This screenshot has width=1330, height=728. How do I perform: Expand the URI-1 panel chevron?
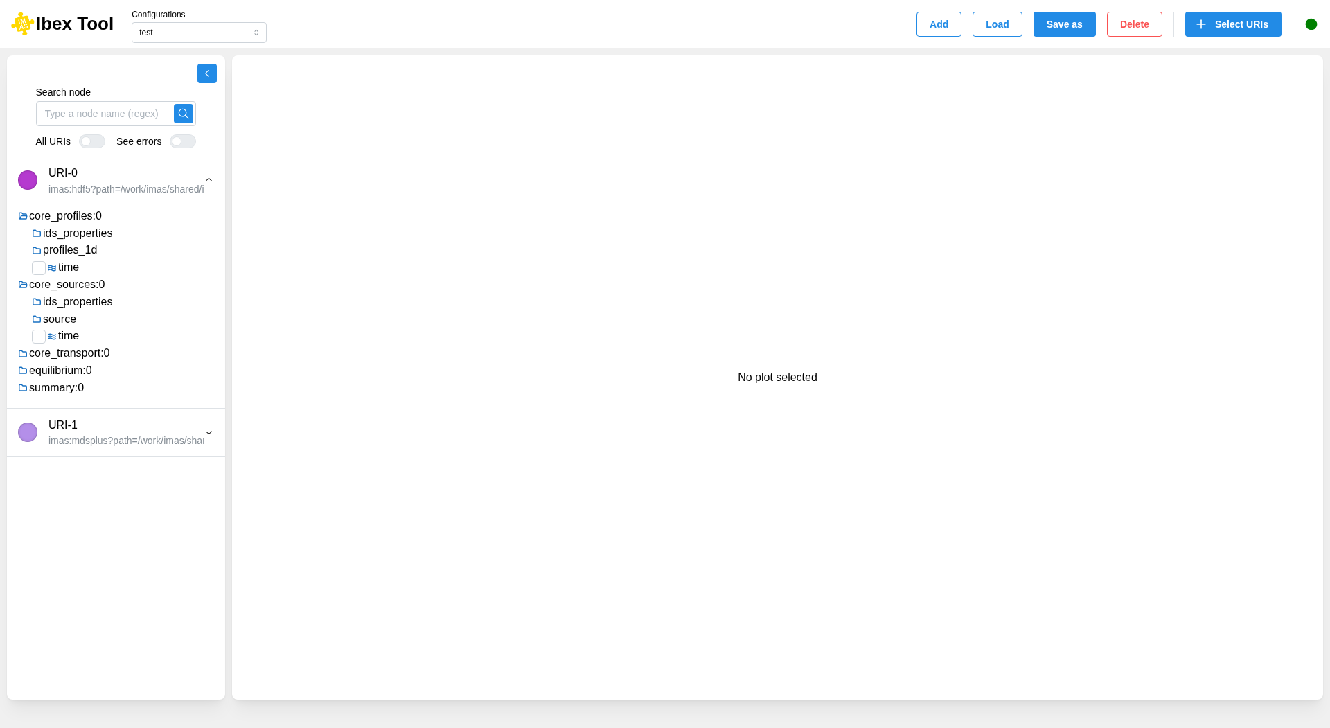click(x=209, y=433)
